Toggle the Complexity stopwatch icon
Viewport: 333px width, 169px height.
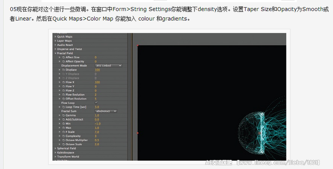(x=63, y=136)
